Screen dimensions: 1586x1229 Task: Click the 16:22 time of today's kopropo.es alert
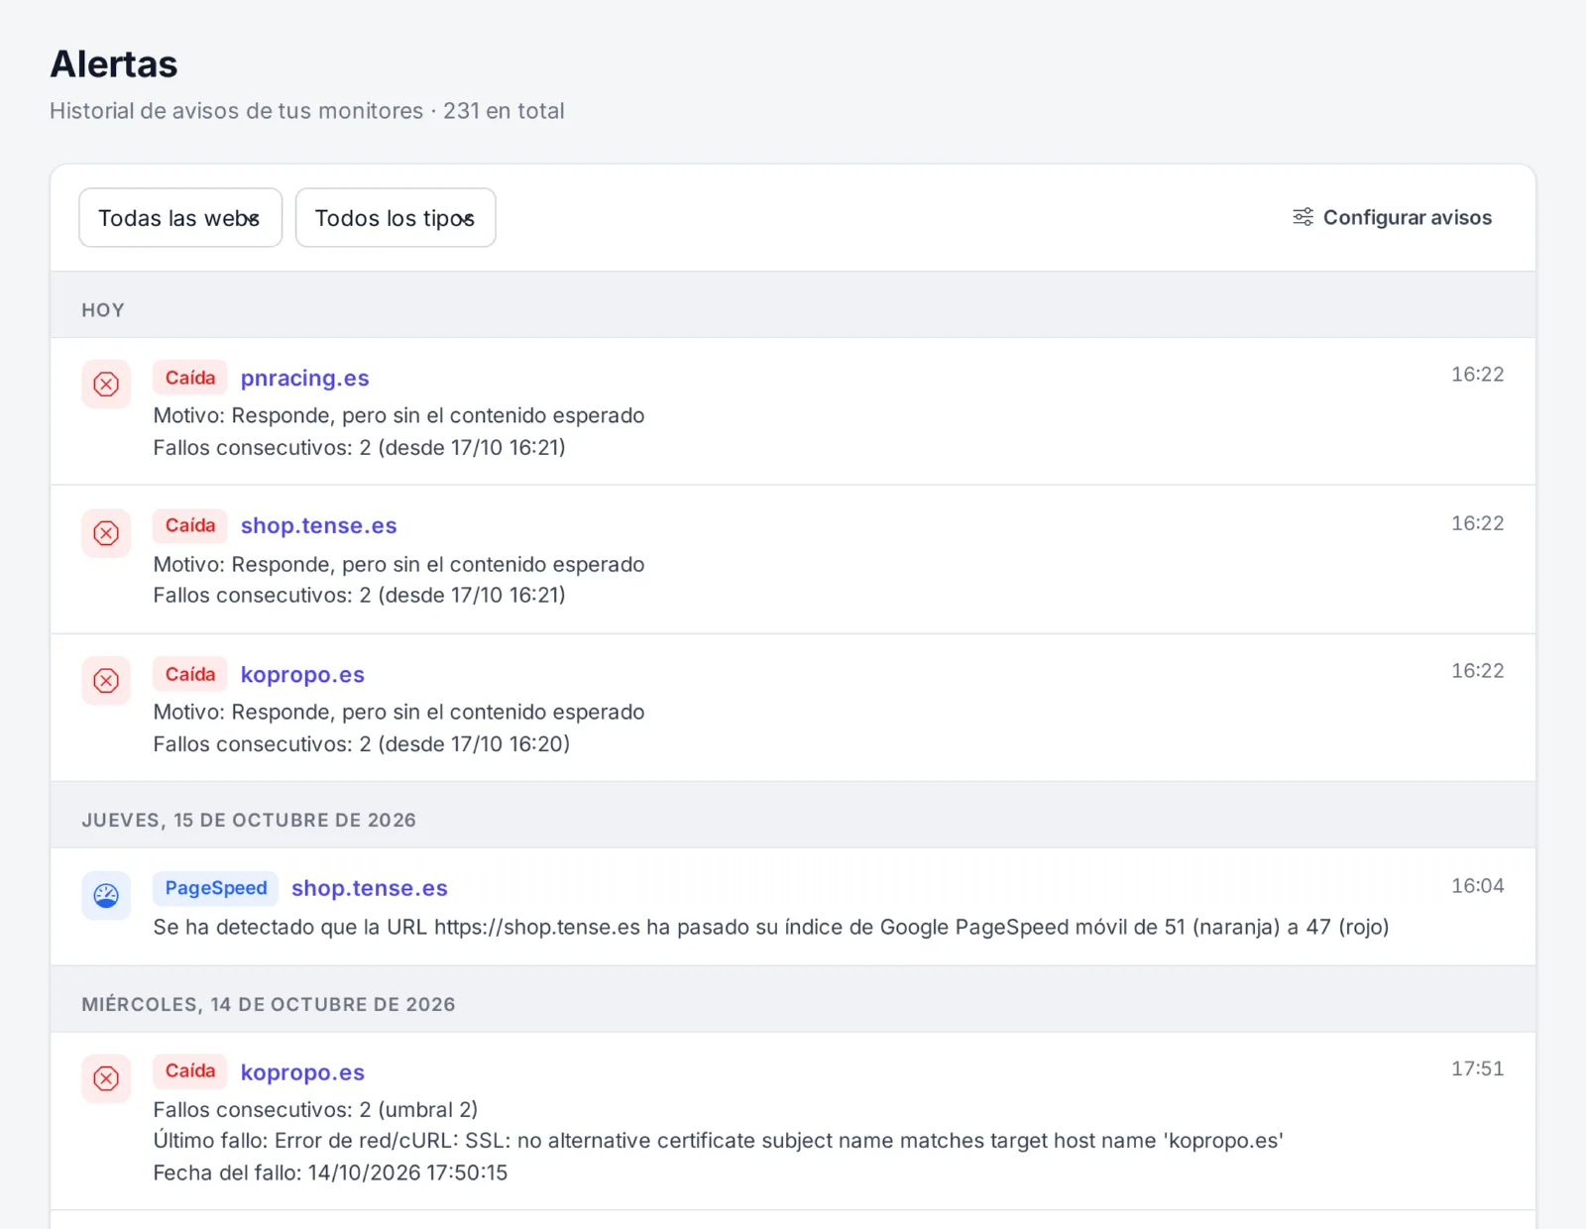coord(1477,671)
